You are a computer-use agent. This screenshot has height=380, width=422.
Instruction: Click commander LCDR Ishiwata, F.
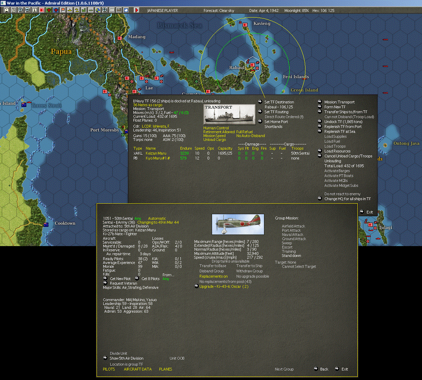click(x=156, y=126)
